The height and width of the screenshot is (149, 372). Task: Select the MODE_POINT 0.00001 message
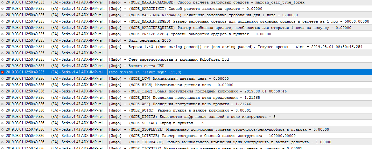coord(180,110)
